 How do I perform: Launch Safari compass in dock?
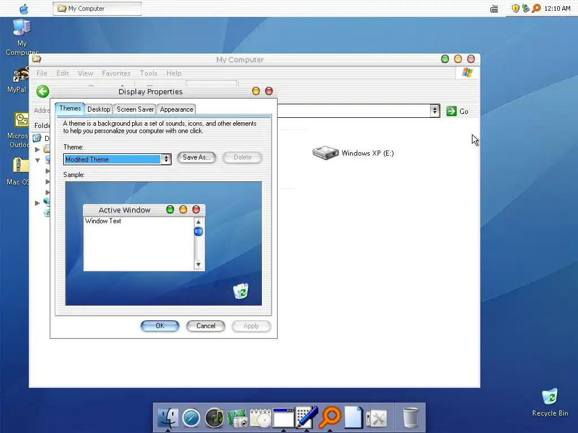[191, 418]
